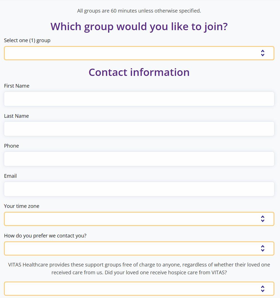Click the 'Phone' field label
The image size is (280, 298).
[11, 146]
